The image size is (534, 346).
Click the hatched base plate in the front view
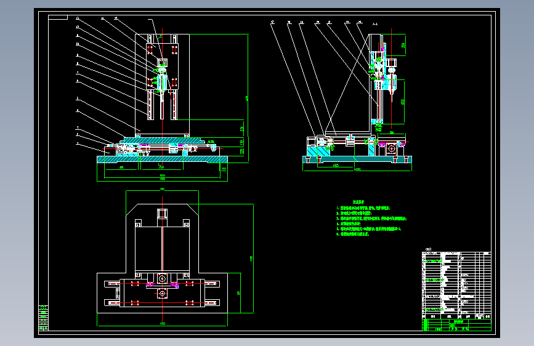point(162,159)
